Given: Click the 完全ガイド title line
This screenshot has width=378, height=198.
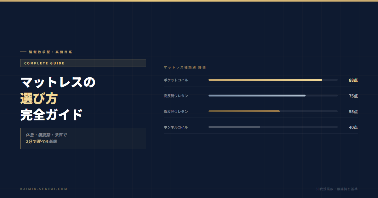Looking at the screenshot, I should coord(51,115).
